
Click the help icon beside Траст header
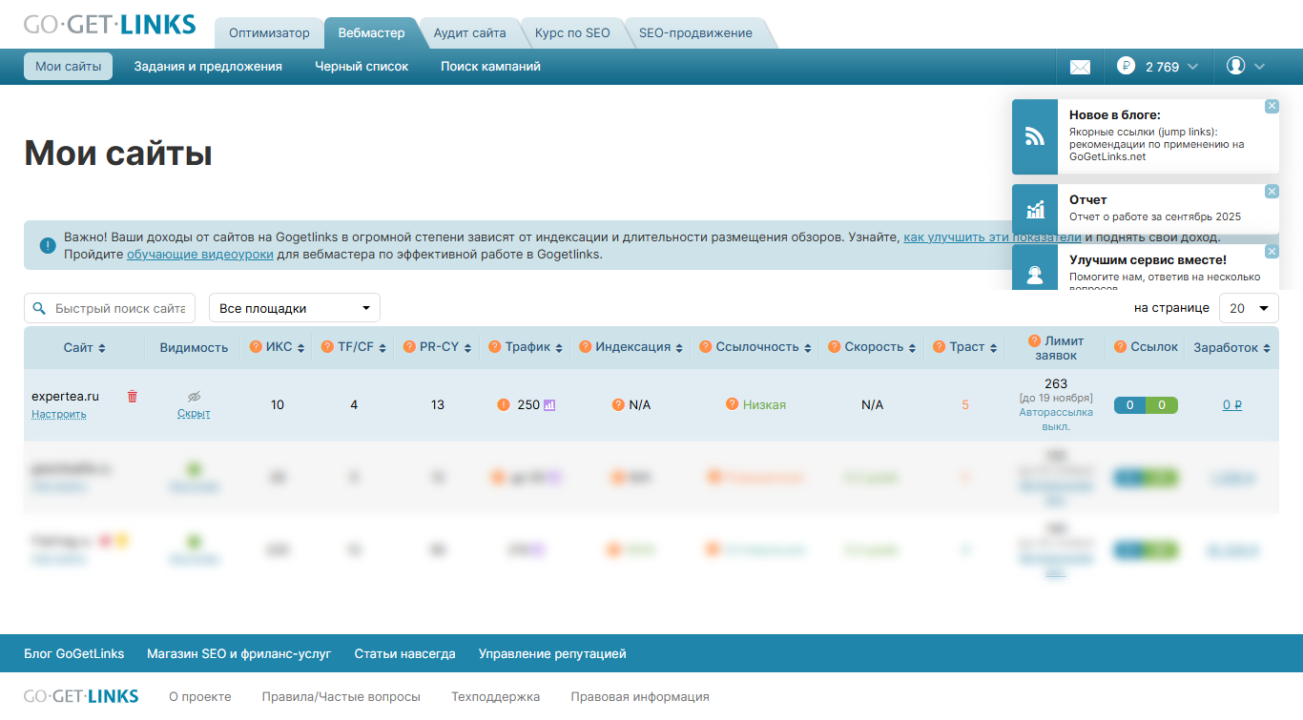pos(941,347)
